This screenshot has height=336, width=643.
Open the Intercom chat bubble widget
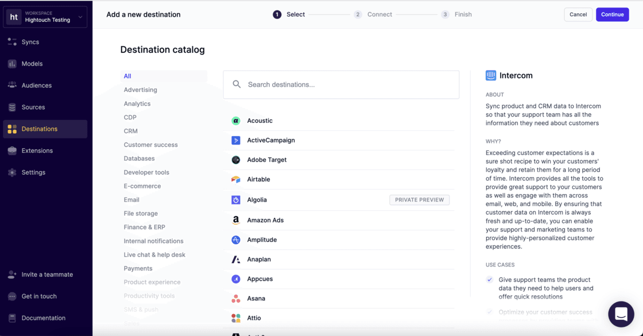621,314
